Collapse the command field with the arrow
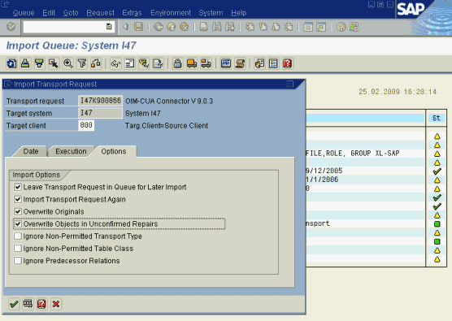 [125, 27]
